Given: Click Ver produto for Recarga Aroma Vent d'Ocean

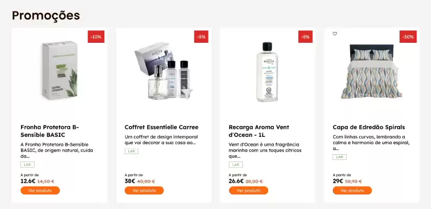Looking at the screenshot, I should [x=248, y=190].
